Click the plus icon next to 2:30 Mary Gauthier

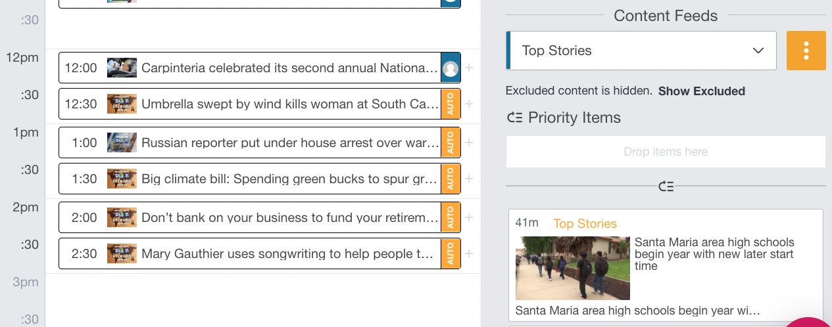coord(469,253)
